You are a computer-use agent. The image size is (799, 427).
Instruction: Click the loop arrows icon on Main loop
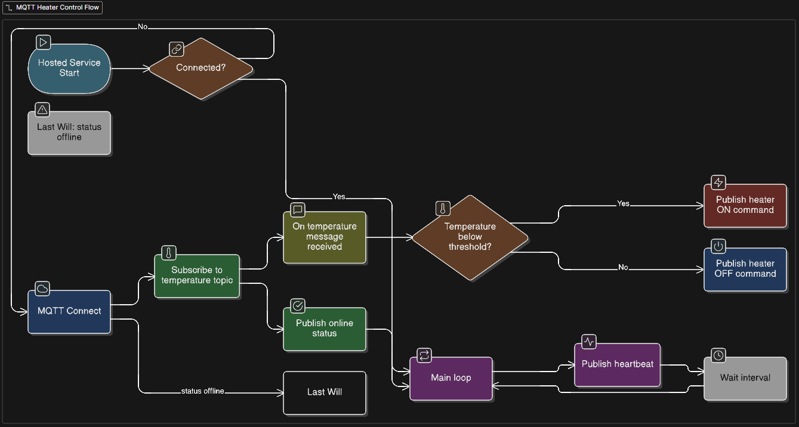tap(424, 355)
